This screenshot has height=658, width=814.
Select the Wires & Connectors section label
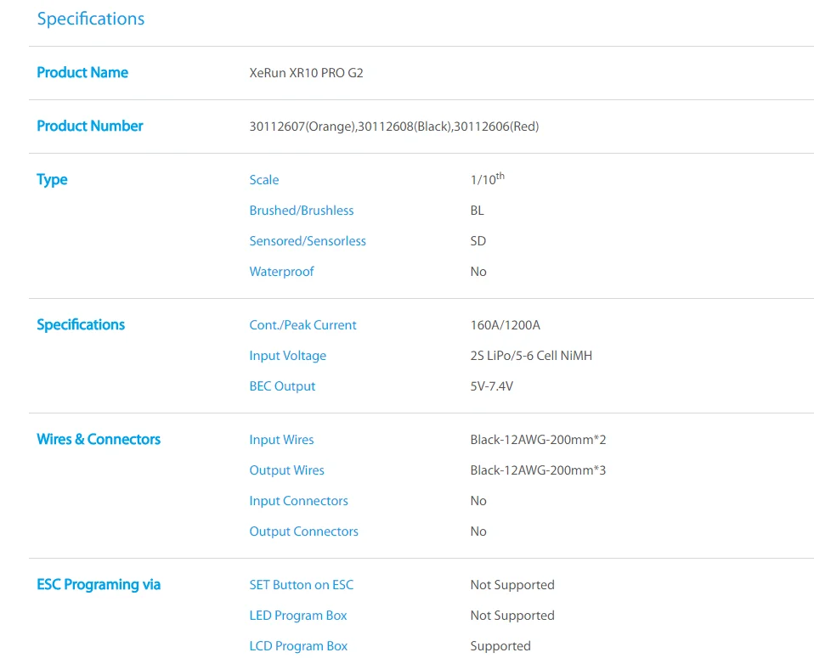pos(99,440)
